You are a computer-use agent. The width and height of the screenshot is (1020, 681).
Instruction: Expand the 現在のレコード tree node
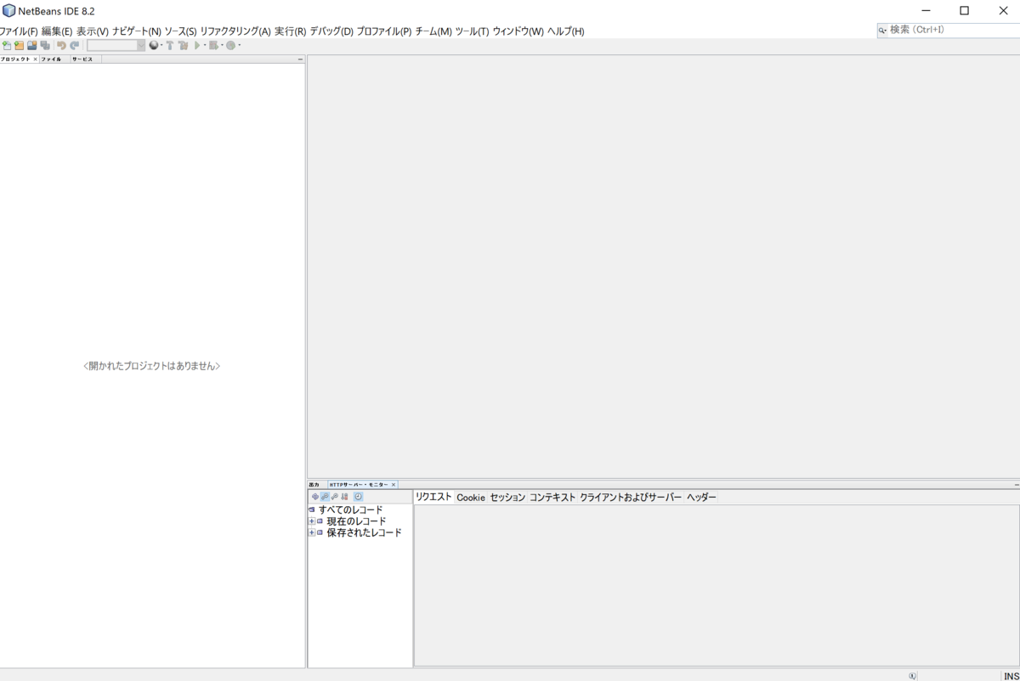(x=312, y=521)
